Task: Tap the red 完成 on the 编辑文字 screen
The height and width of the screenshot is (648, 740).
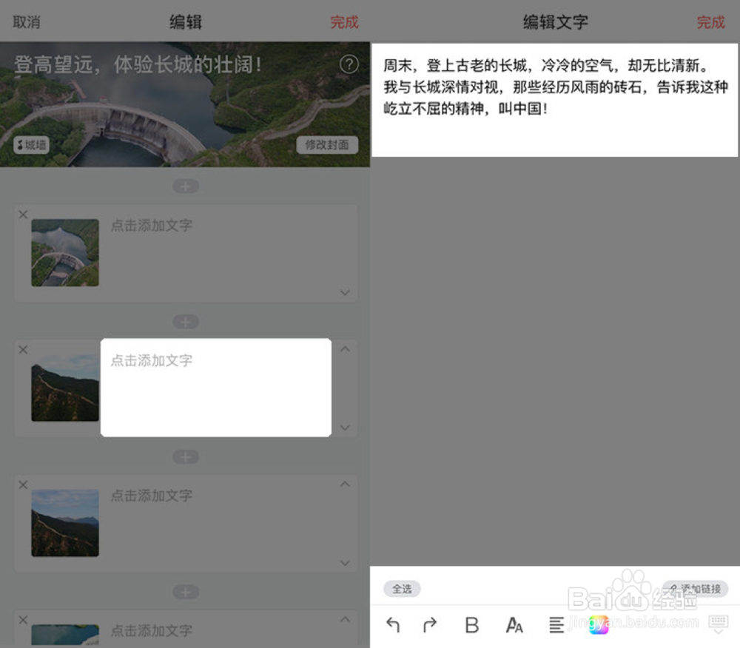Action: [x=710, y=22]
